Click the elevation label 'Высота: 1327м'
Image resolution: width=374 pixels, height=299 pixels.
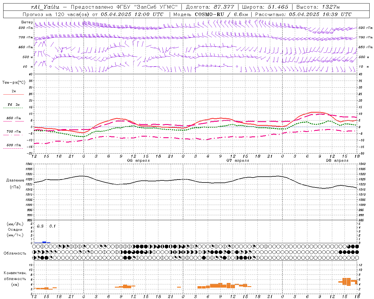pos(318,7)
